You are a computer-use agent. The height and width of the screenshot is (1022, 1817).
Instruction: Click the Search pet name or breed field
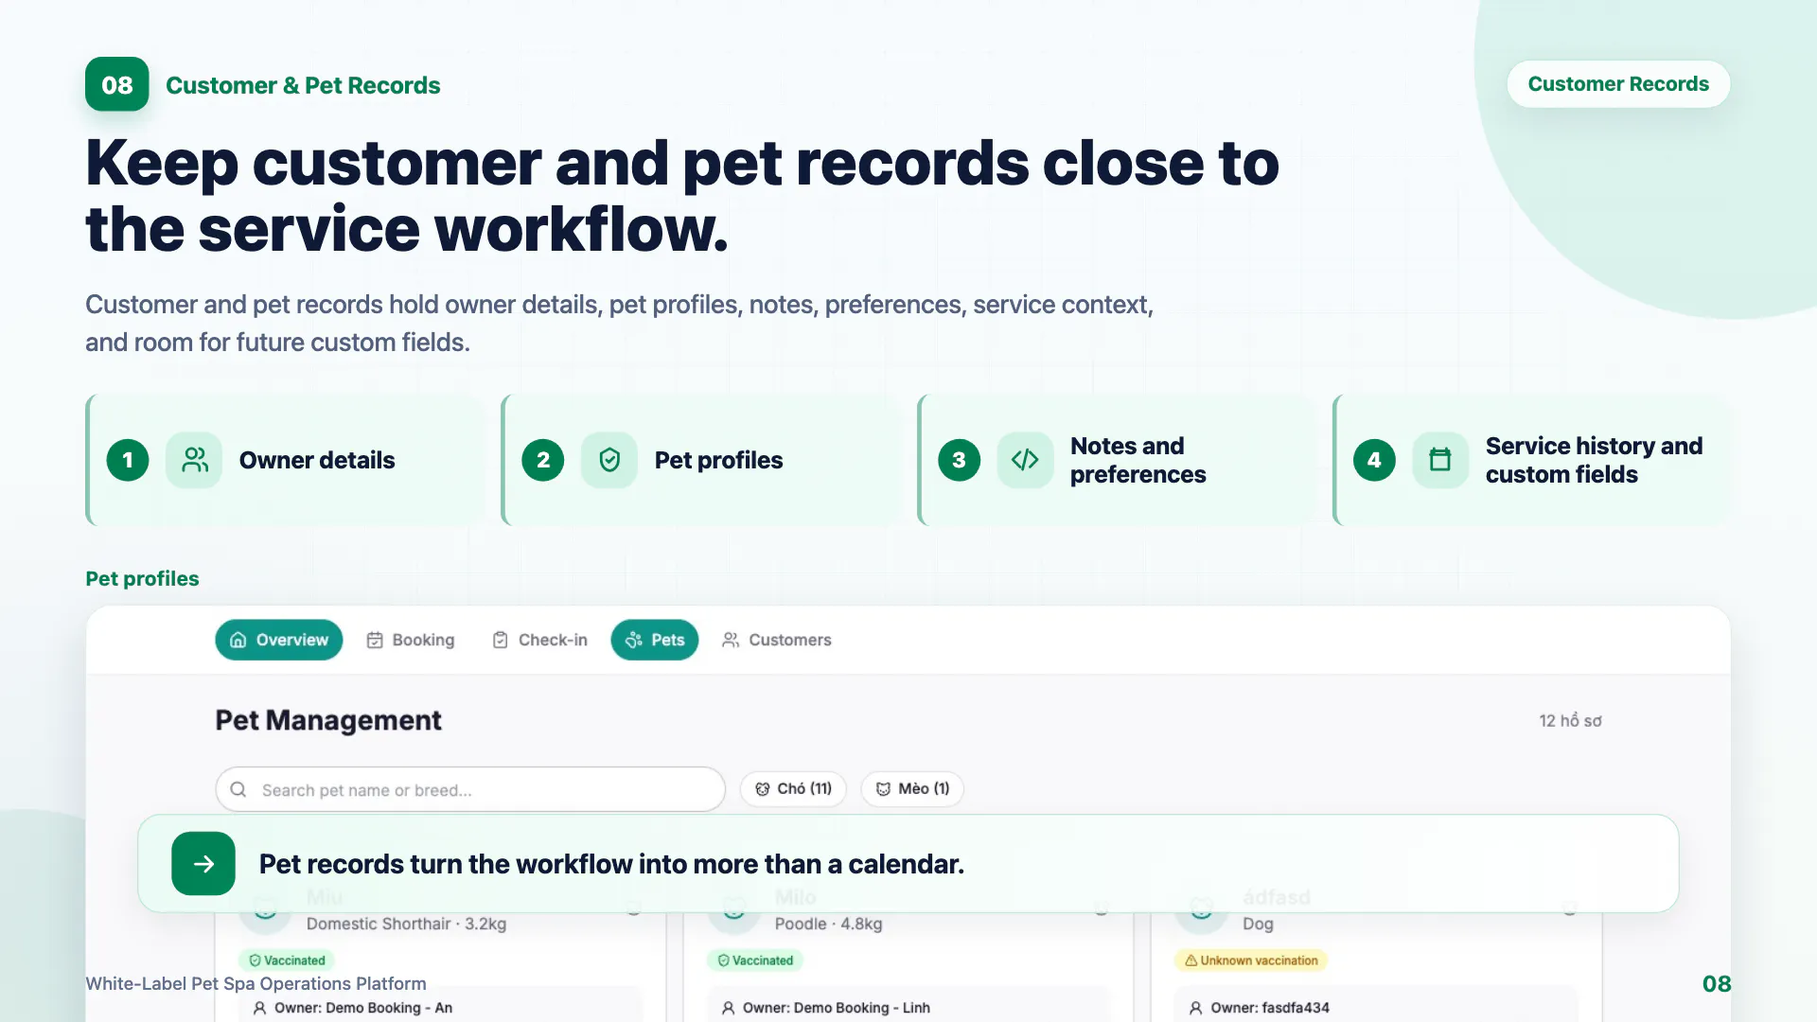pos(470,789)
